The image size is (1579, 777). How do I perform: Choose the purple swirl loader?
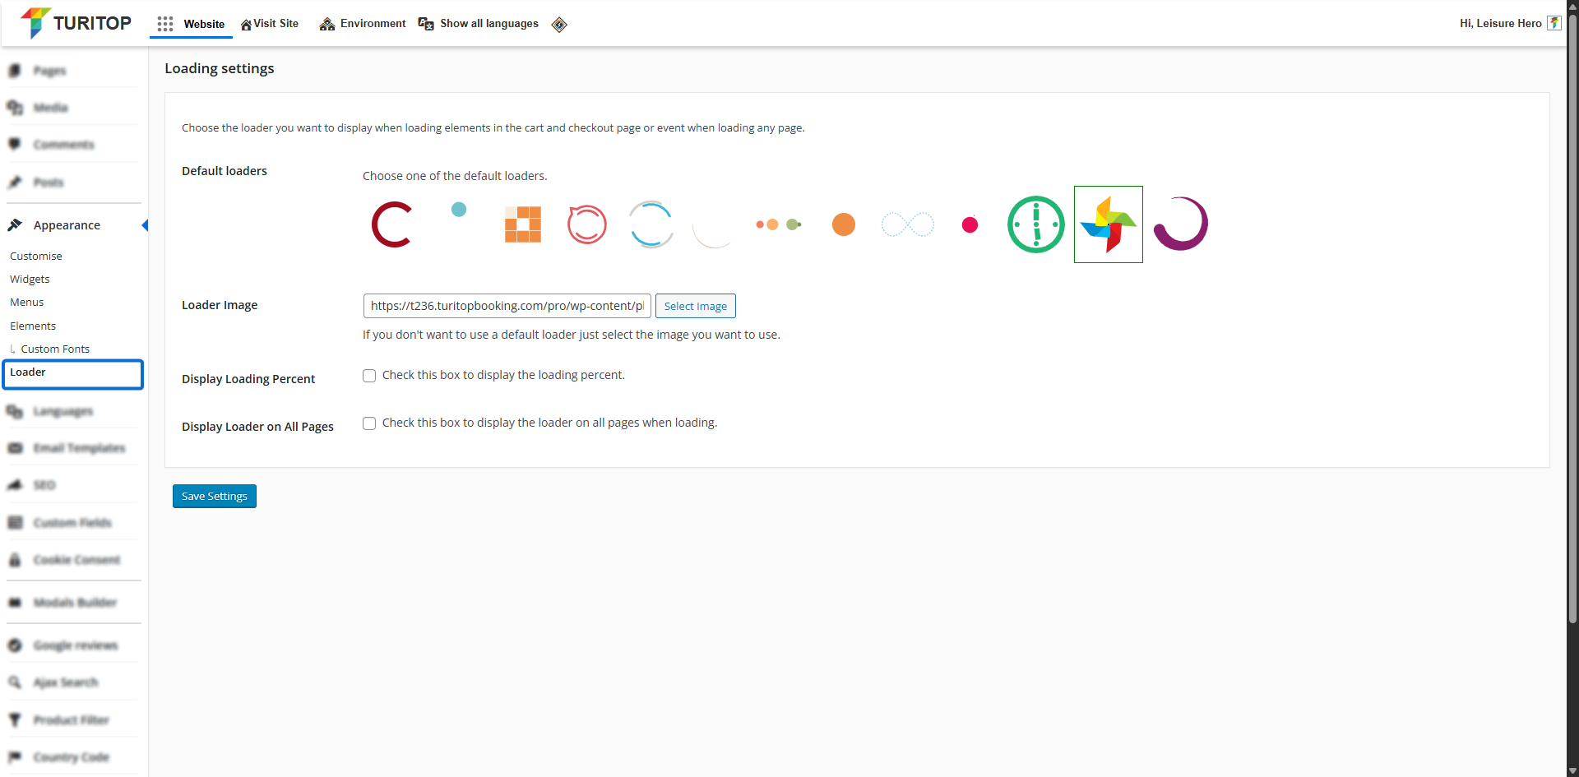click(x=1180, y=224)
